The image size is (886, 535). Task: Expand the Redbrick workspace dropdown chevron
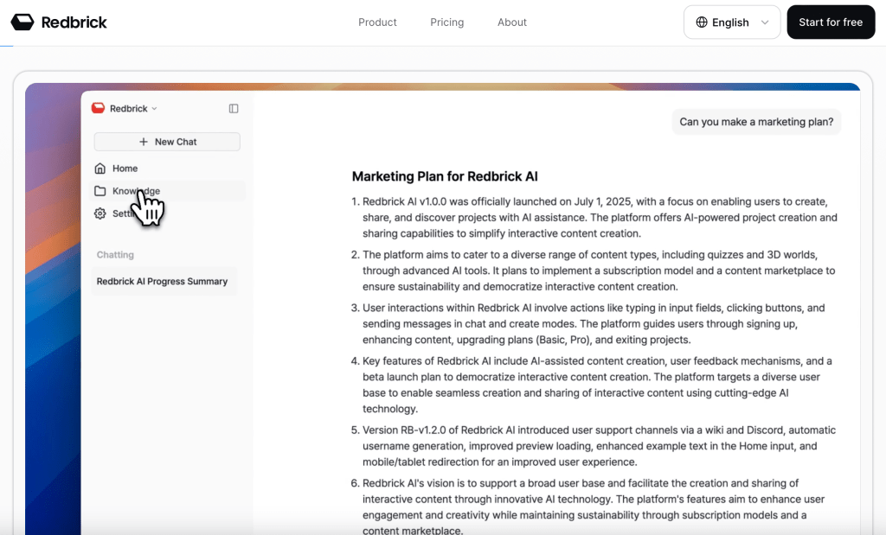(155, 109)
